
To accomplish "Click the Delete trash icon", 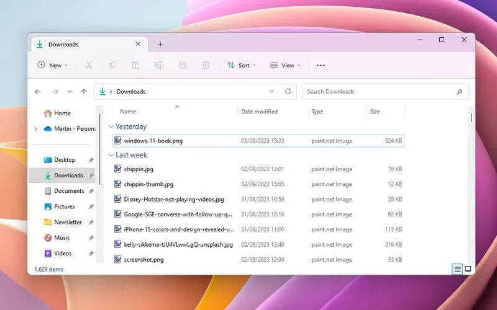I will point(206,65).
